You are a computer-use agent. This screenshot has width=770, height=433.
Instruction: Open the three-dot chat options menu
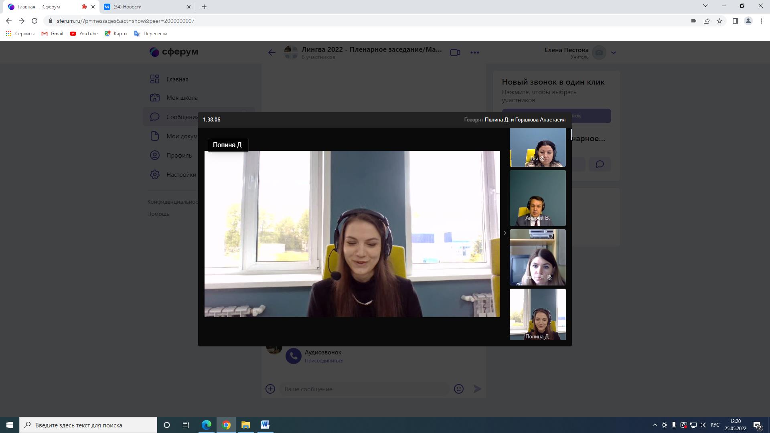pyautogui.click(x=474, y=53)
